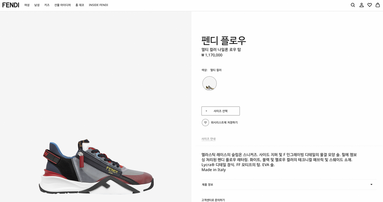The width and height of the screenshot is (383, 202).
Task: Click the sneaker product image
Action: pyautogui.click(x=96, y=167)
